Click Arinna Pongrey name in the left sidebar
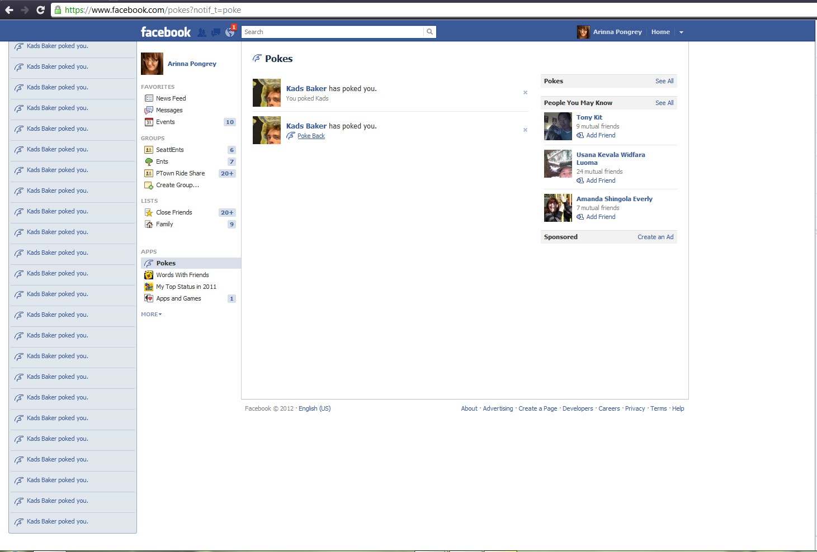Viewport: 817px width, 552px height. click(192, 64)
